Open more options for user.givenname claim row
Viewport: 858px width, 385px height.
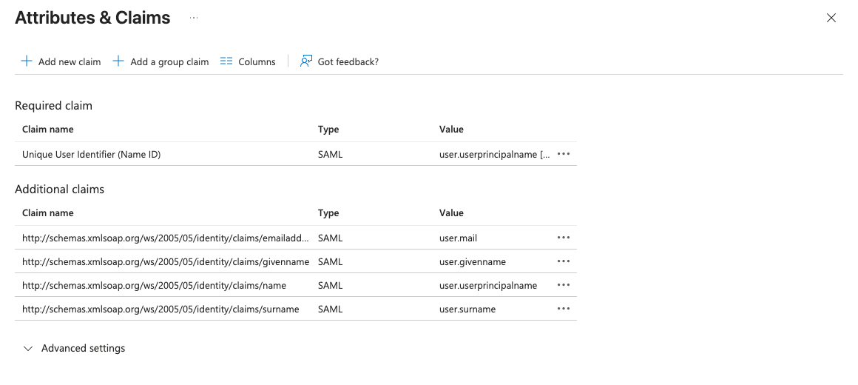[563, 261]
